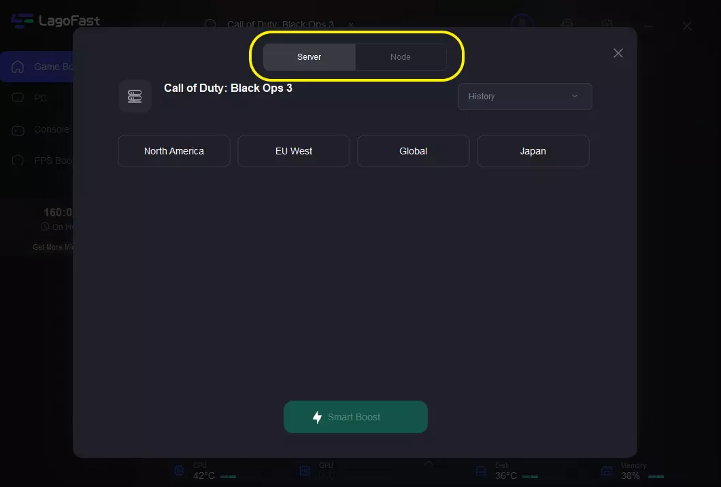Switch to the Server tab
The width and height of the screenshot is (721, 487).
(x=309, y=57)
